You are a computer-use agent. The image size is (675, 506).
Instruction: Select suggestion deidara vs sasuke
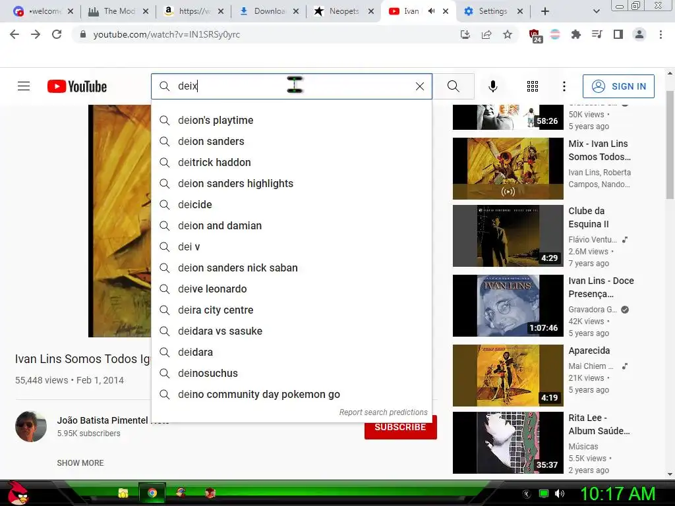pyautogui.click(x=291, y=331)
